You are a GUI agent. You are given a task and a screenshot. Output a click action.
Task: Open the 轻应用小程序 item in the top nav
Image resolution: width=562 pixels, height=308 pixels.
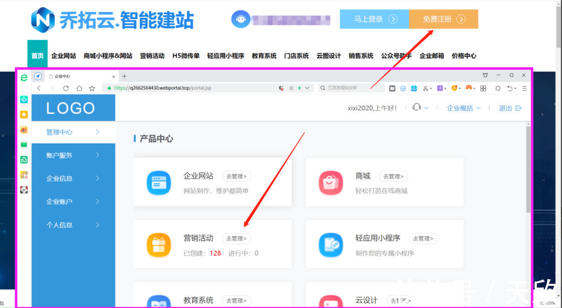pyautogui.click(x=226, y=56)
